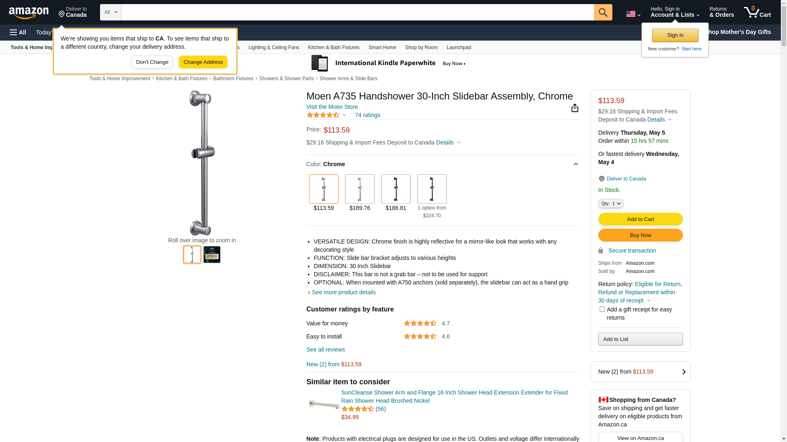Open Lighting & Ceiling Fans menu
This screenshot has height=442, width=787.
(273, 47)
